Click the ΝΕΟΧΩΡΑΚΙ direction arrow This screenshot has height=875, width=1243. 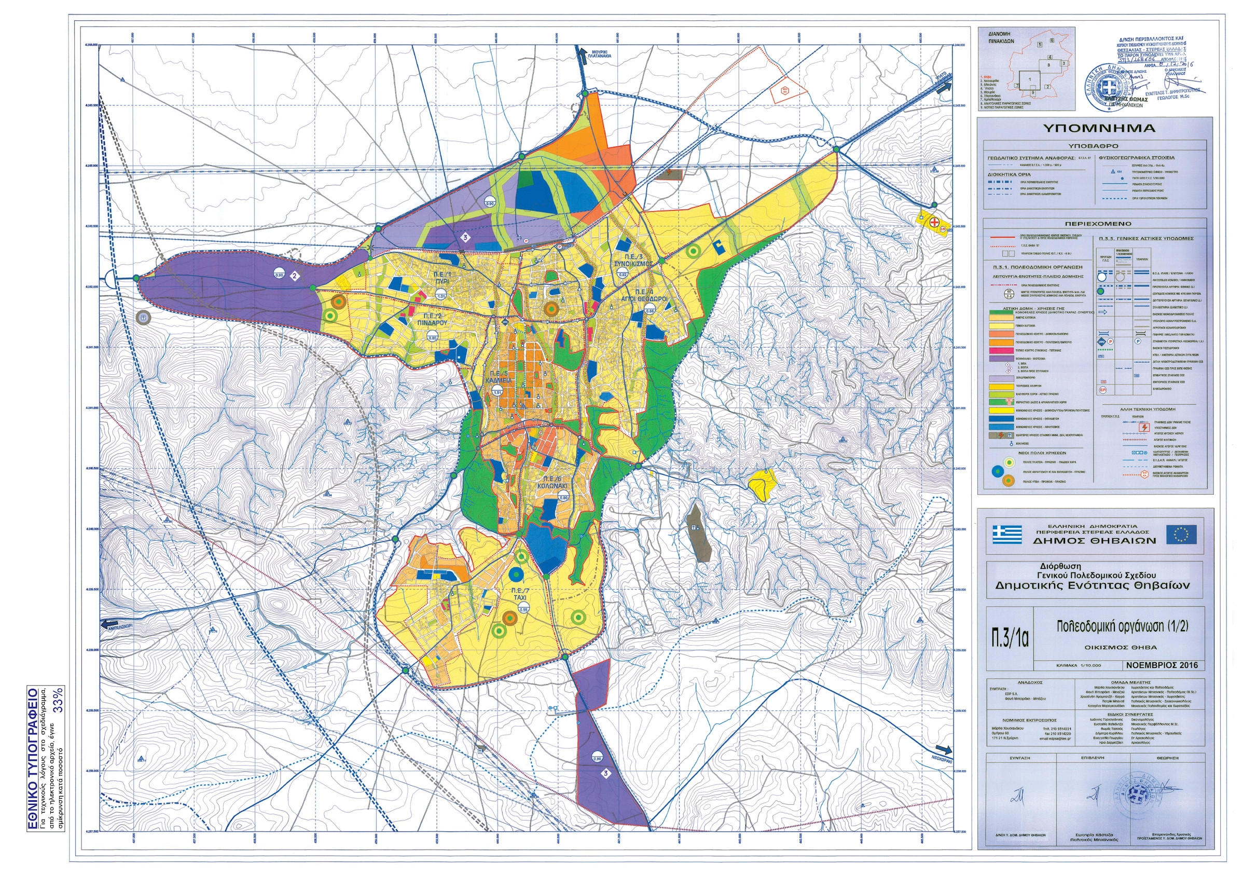(944, 750)
